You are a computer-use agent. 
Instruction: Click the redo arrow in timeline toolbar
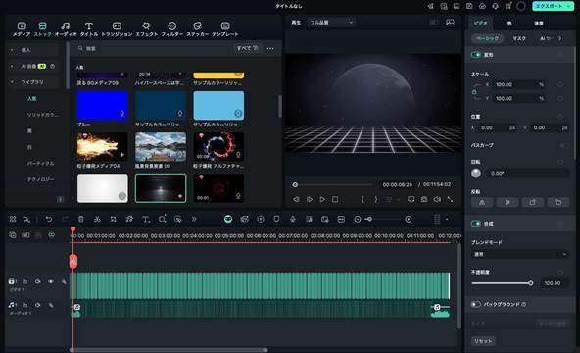click(x=65, y=219)
